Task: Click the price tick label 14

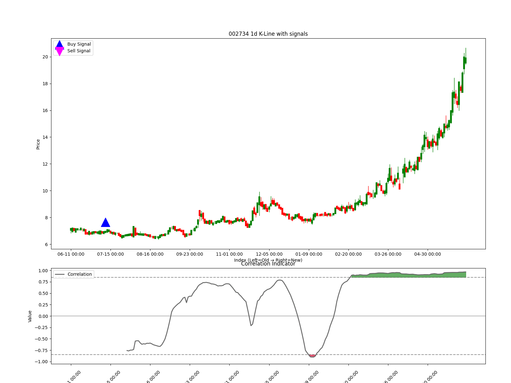Action: (45, 137)
